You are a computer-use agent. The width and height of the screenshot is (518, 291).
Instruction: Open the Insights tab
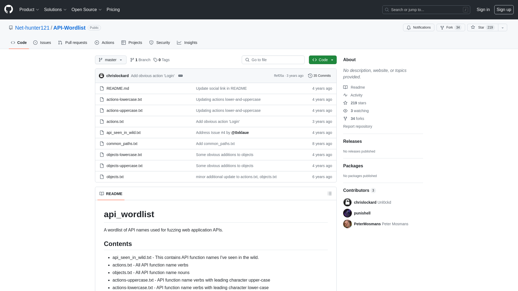coord(187,43)
